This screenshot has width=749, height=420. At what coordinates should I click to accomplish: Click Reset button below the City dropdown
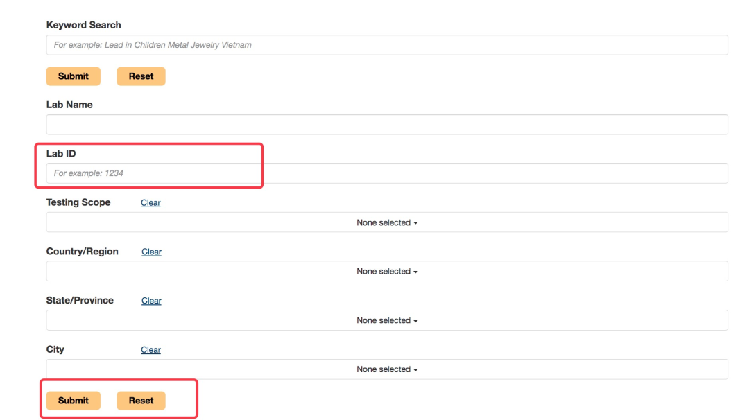[141, 401]
